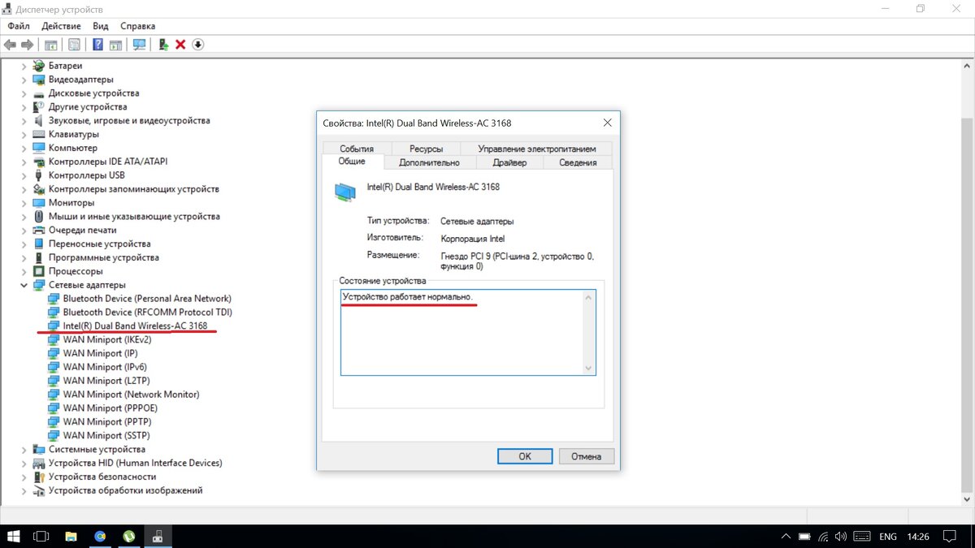Select Контроллеры запоминающих устройств
Screen dimensions: 975x548
point(133,189)
